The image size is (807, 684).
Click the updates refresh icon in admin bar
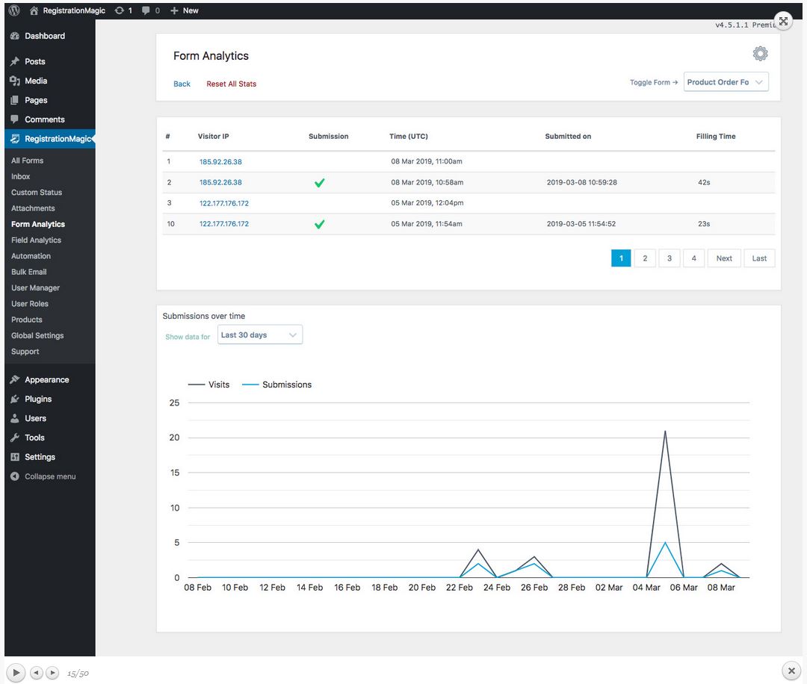point(120,10)
